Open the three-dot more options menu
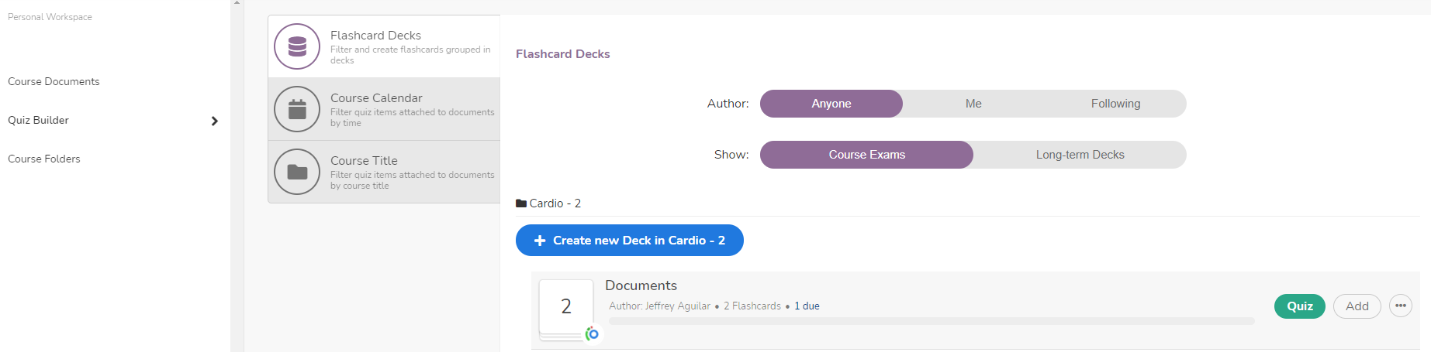Viewport: 1431px width, 352px height. [1400, 306]
